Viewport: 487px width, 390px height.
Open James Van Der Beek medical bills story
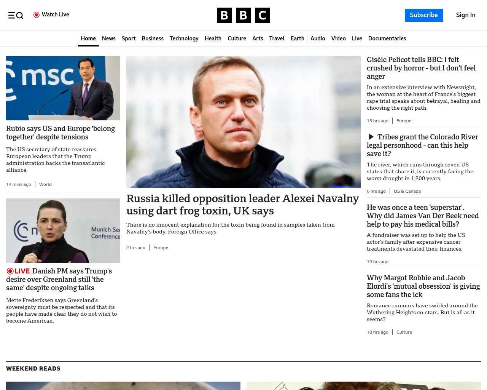pyautogui.click(x=422, y=216)
